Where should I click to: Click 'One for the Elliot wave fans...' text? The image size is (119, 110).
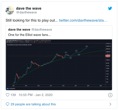tap(29, 35)
